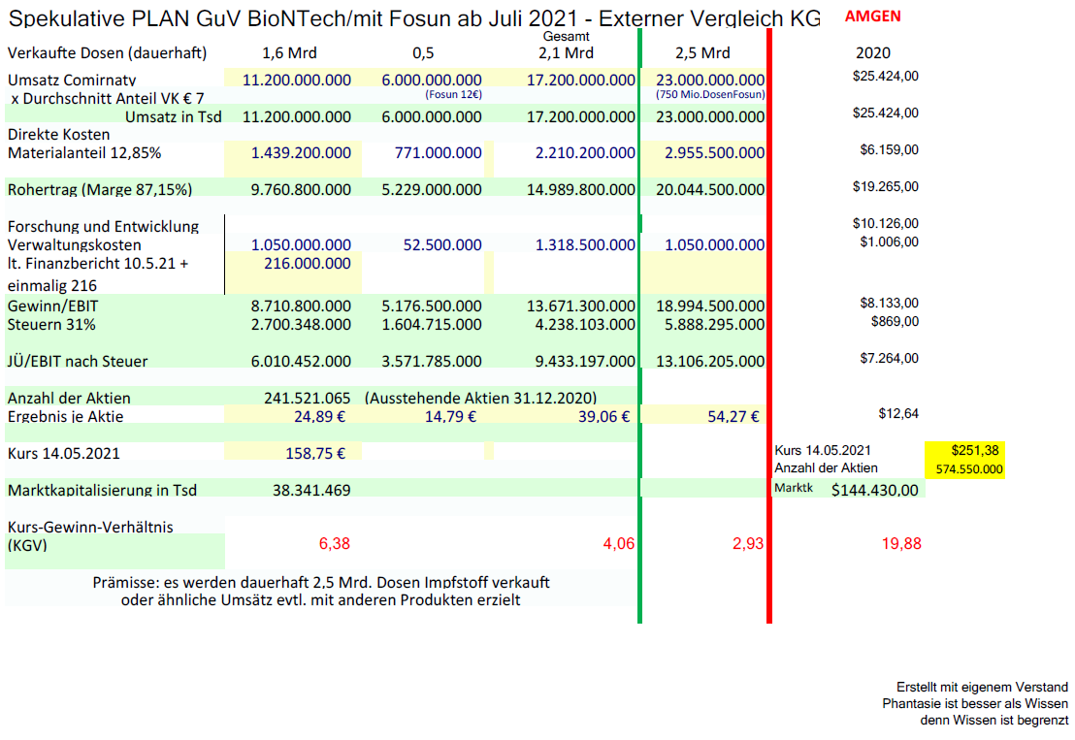
Task: Click the 'Gewinn/EBIT' row label
Action: [x=52, y=306]
